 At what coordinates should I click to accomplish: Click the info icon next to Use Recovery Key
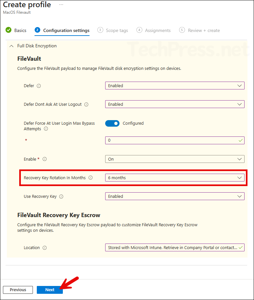(61, 197)
